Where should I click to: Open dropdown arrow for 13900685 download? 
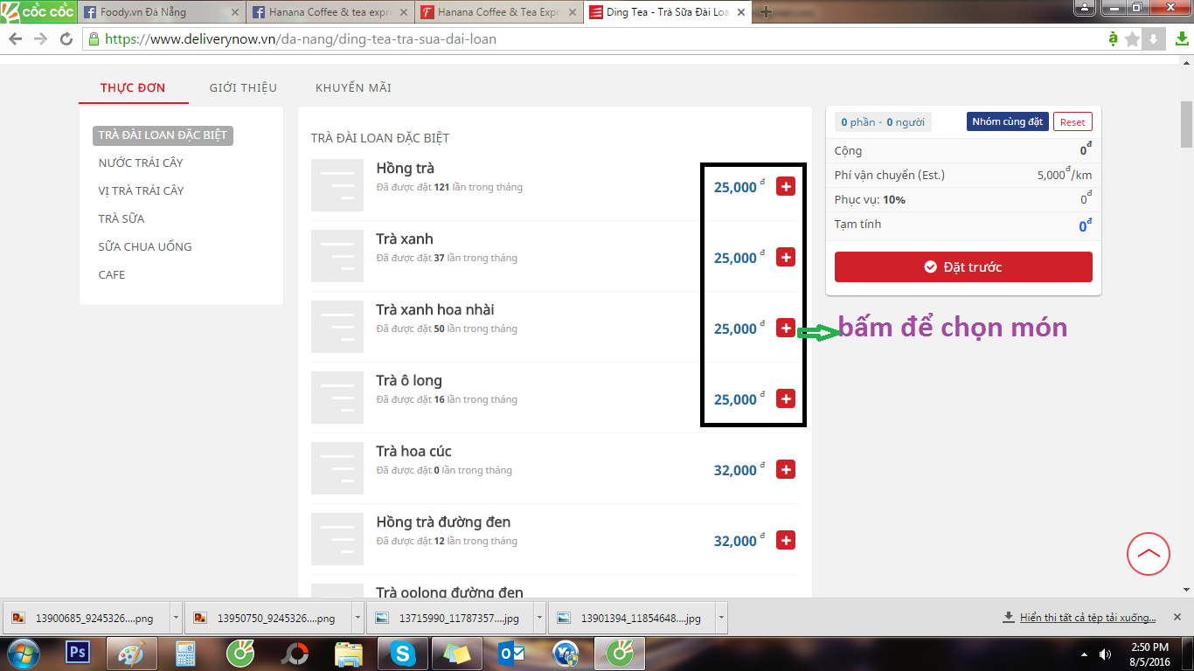(176, 618)
